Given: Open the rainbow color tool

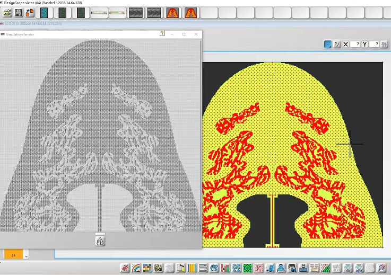Looking at the screenshot, I should [x=136, y=268].
